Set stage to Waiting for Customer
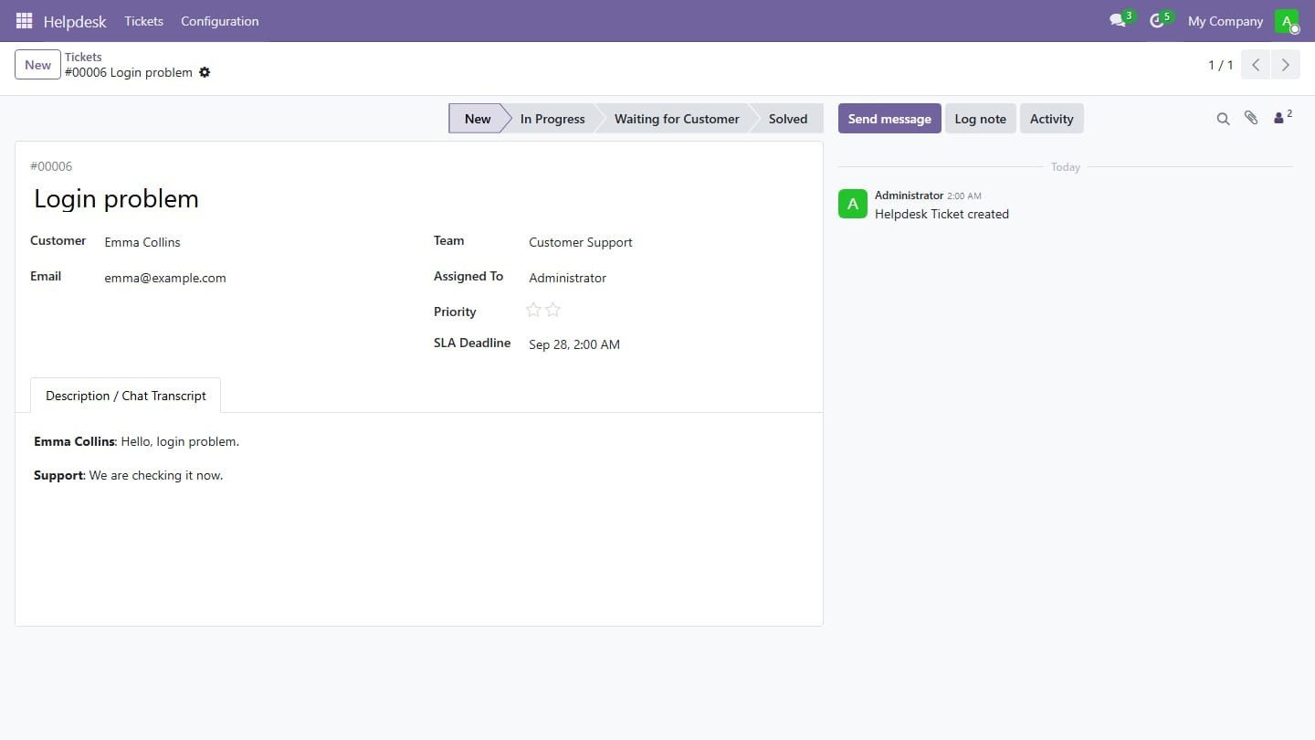1315x740 pixels. (x=677, y=119)
